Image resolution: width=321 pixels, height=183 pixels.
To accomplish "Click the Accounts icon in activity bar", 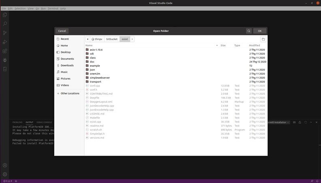I will tap(5, 165).
